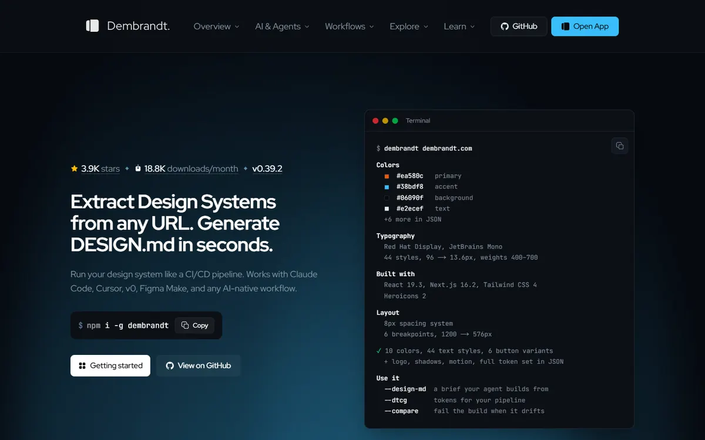Click the yellow star icon
705x440 pixels.
[x=75, y=168]
